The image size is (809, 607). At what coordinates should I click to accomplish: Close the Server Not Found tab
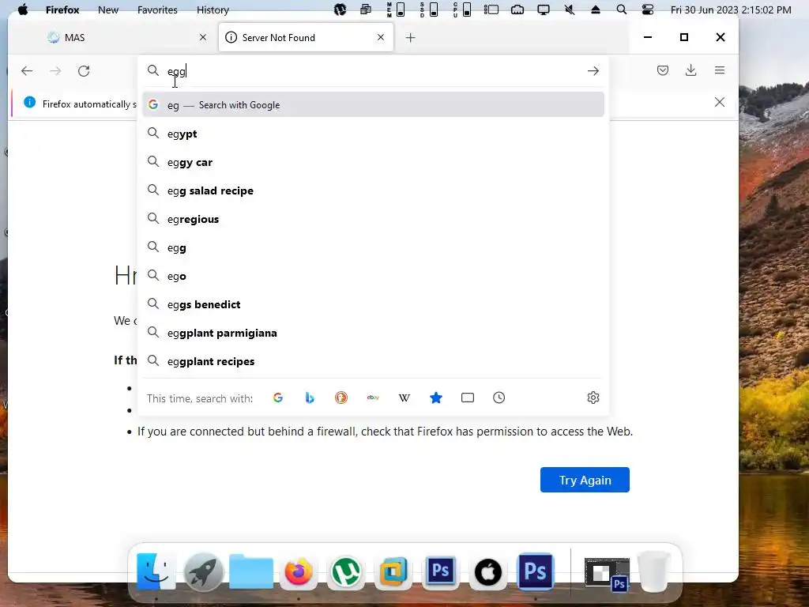point(381,37)
